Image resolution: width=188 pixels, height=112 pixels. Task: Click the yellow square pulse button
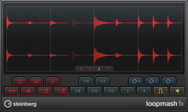coord(161,91)
